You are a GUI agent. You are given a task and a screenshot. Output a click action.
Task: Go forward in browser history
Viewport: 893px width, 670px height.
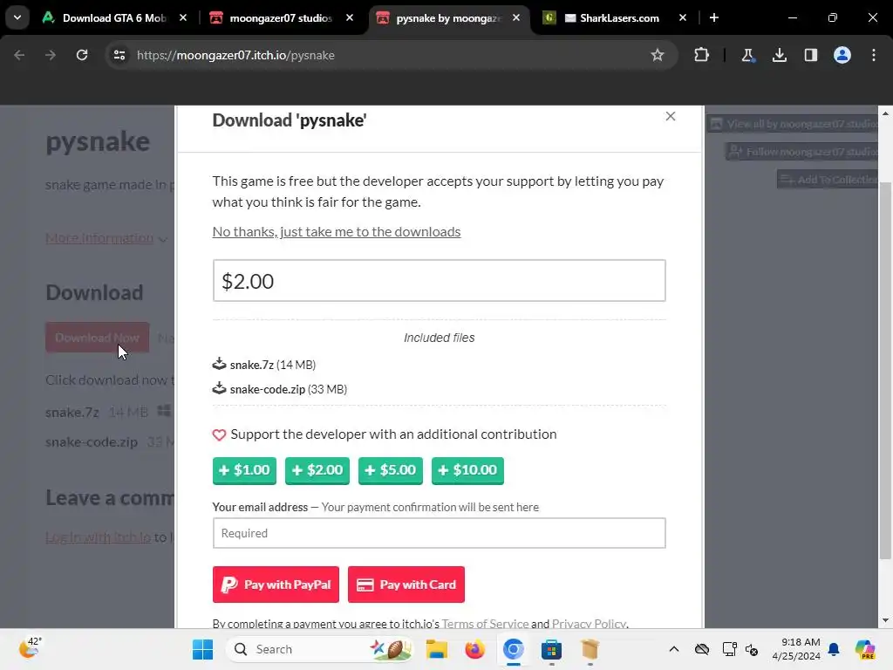click(51, 55)
